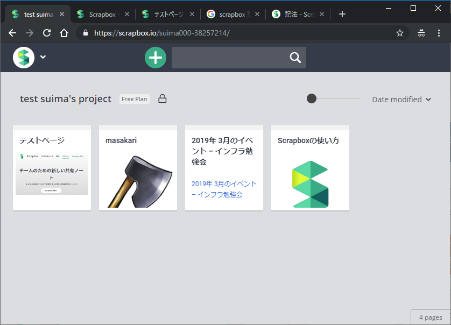
Task: Close the 記法 tab
Action: (322, 14)
